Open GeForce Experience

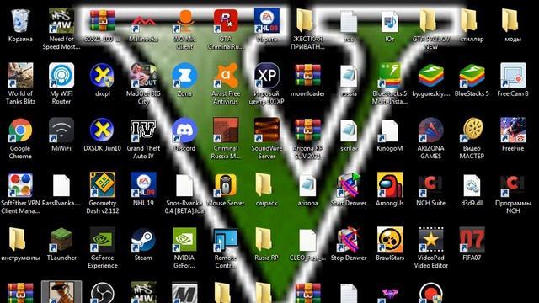click(x=103, y=240)
